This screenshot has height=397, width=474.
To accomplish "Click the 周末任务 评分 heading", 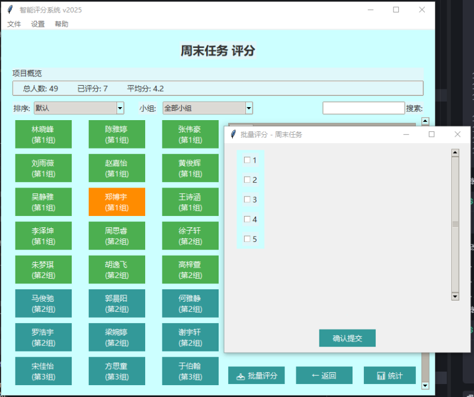I will tap(218, 50).
